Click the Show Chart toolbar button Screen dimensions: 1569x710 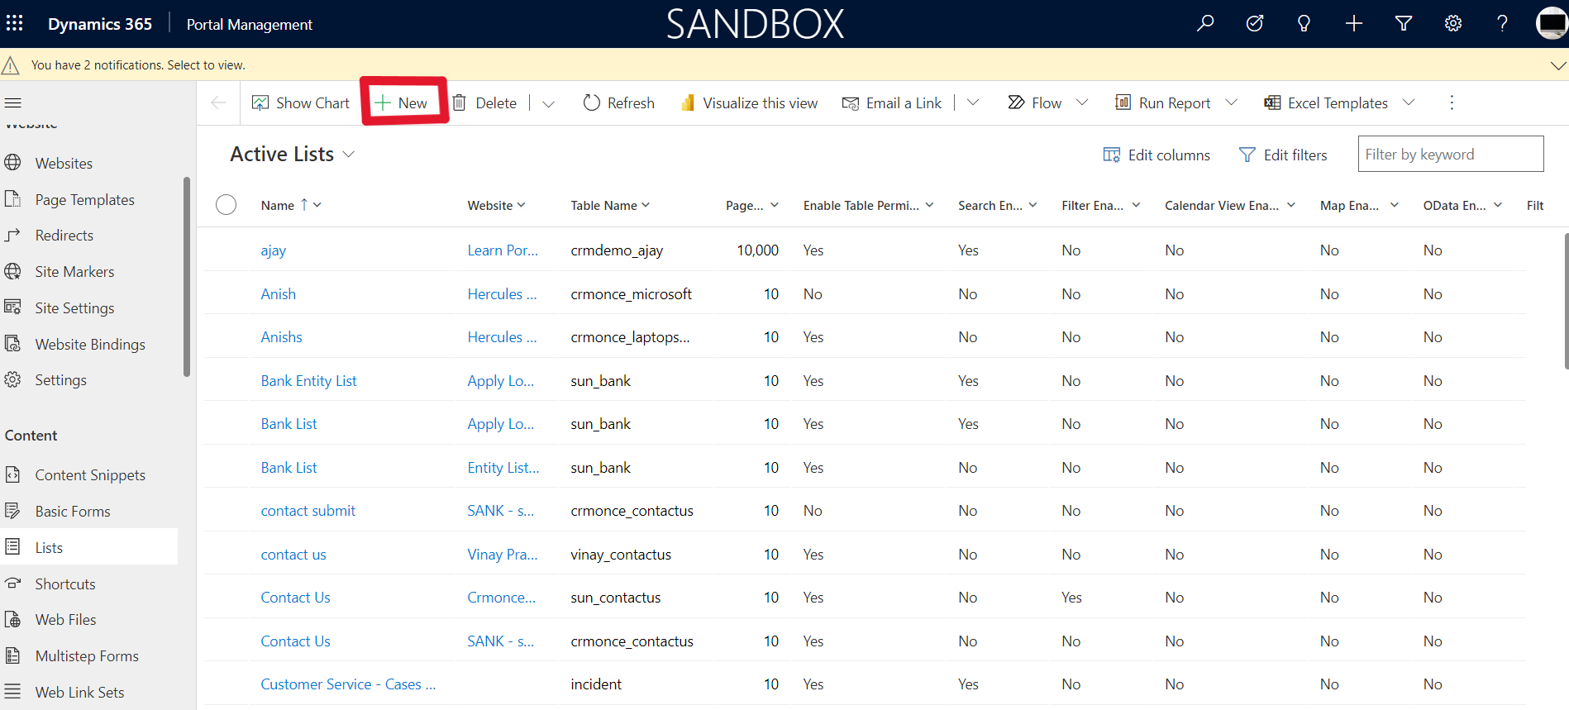click(x=301, y=102)
